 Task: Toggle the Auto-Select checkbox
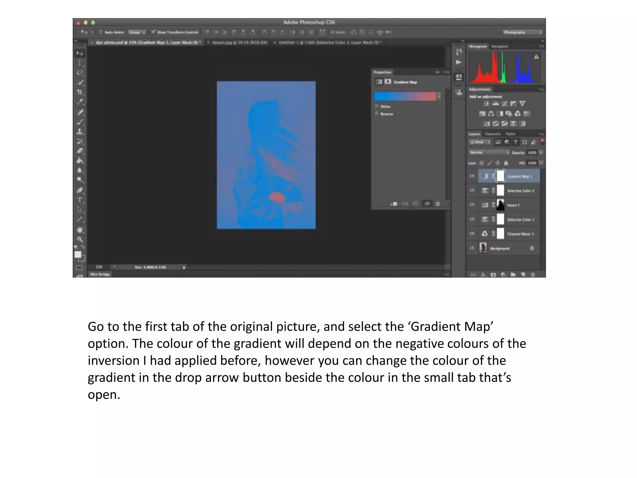101,32
